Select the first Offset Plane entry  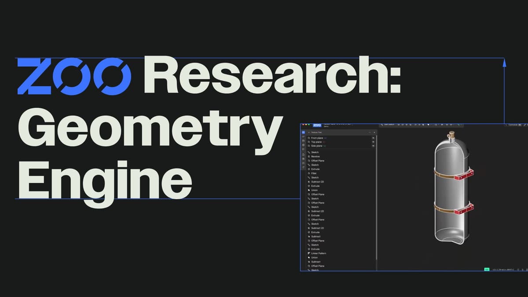[318, 161]
